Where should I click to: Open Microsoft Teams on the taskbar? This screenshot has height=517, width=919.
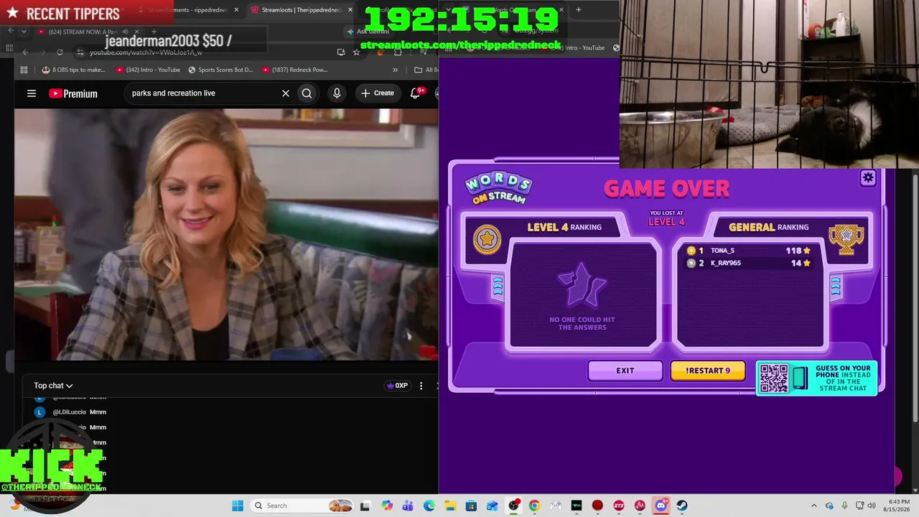pos(408,506)
